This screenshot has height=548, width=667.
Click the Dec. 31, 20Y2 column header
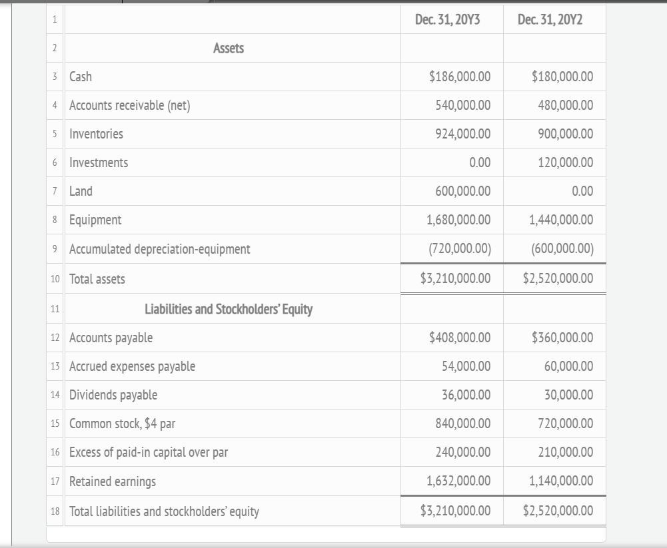550,19
